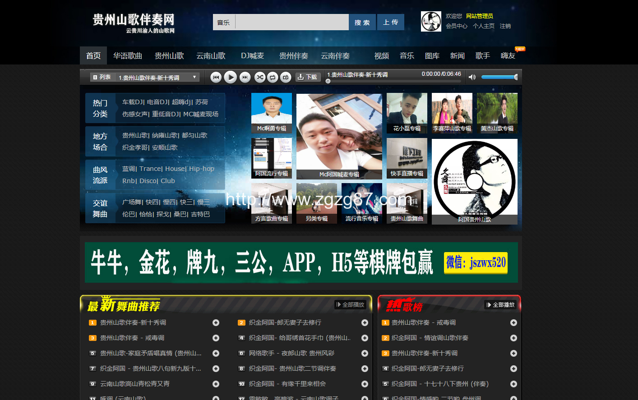
Task: Click the 上传 upload button
Action: point(390,22)
